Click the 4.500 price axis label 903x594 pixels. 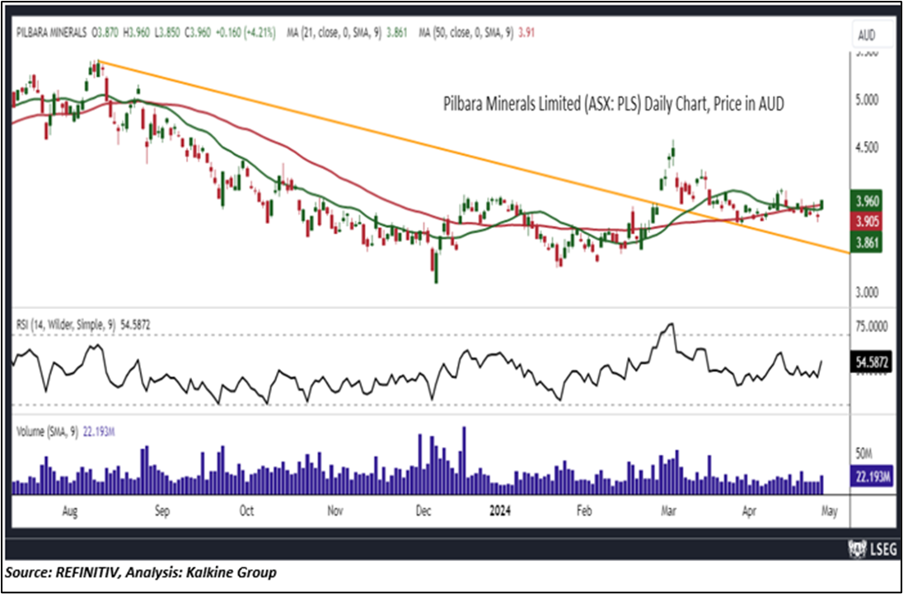[x=866, y=148]
